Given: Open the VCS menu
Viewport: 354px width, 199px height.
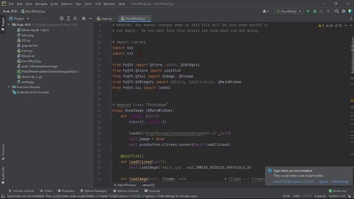Looking at the screenshot, I should point(98,4).
